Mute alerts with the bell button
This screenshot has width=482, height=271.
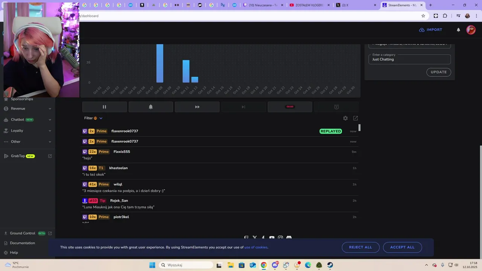click(x=151, y=107)
